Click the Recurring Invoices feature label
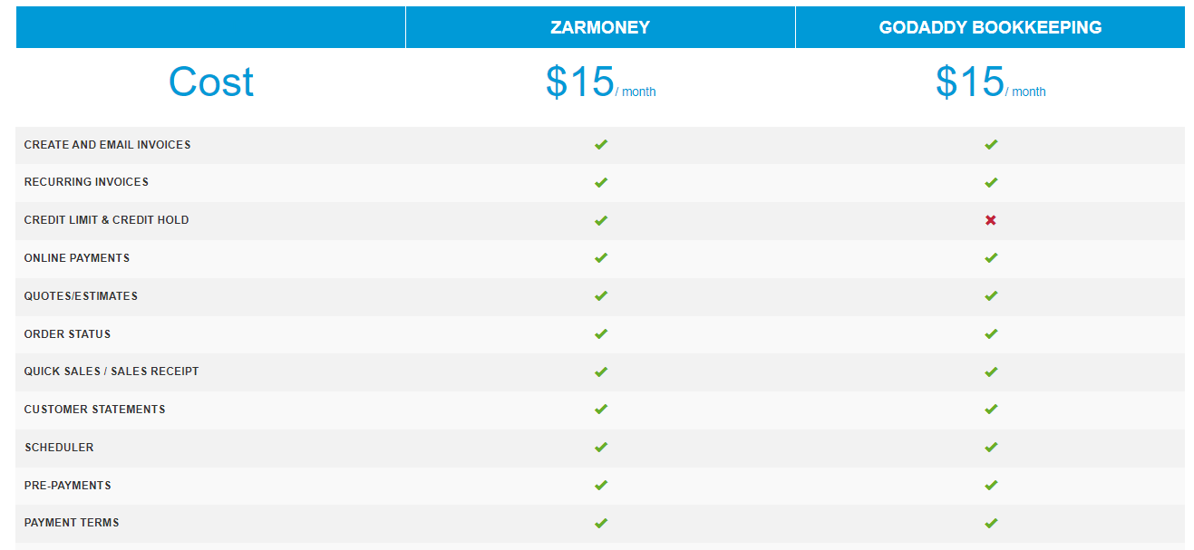The height and width of the screenshot is (550, 1194). pyautogui.click(x=86, y=182)
